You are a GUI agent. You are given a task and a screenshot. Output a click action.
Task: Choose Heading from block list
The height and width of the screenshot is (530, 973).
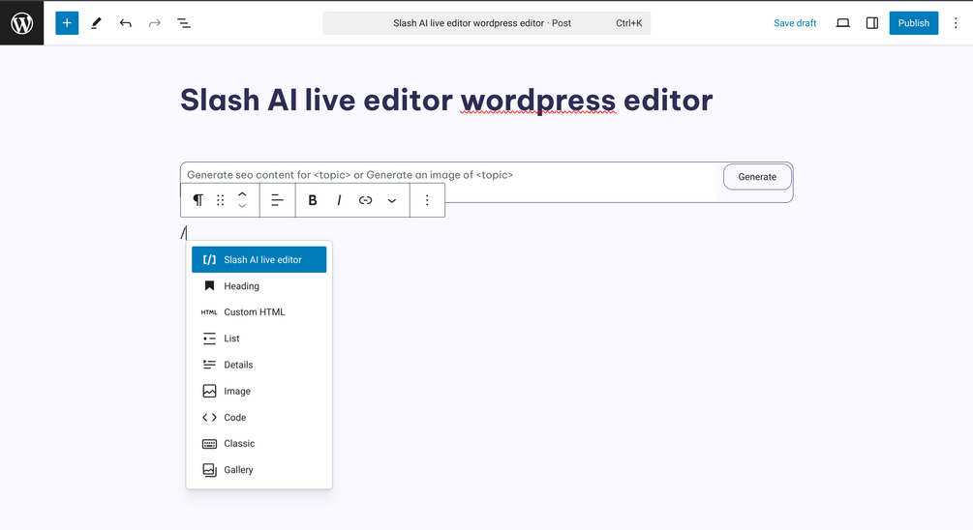coord(258,285)
